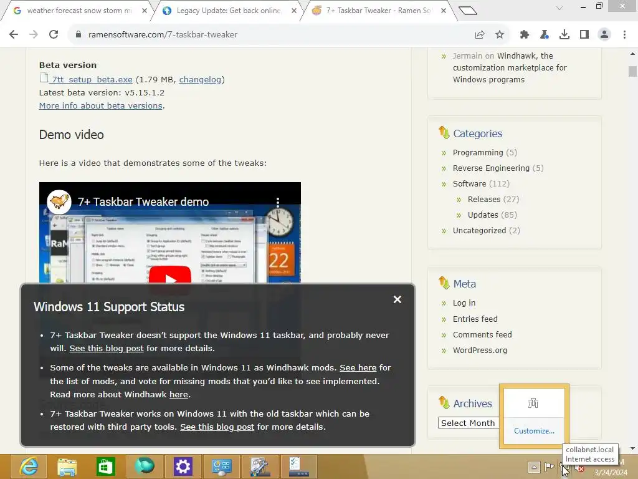The height and width of the screenshot is (479, 638).
Task: Open File Explorer from taskbar
Action: pyautogui.click(x=67, y=467)
